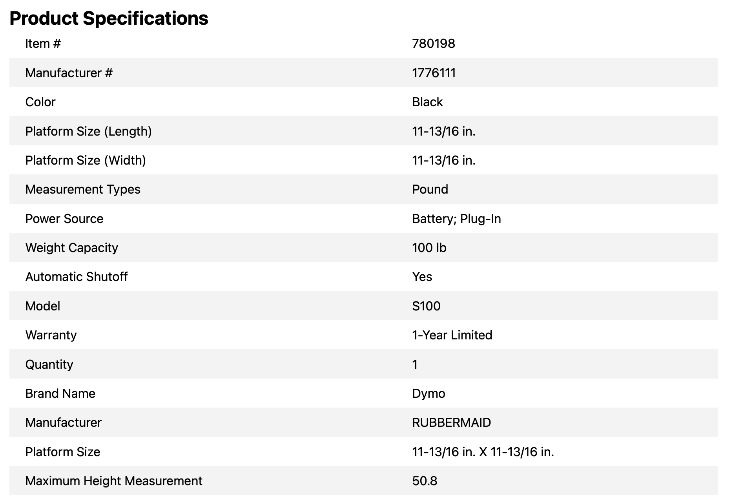733x504 pixels.
Task: Click the Warranty label
Action: click(x=51, y=335)
